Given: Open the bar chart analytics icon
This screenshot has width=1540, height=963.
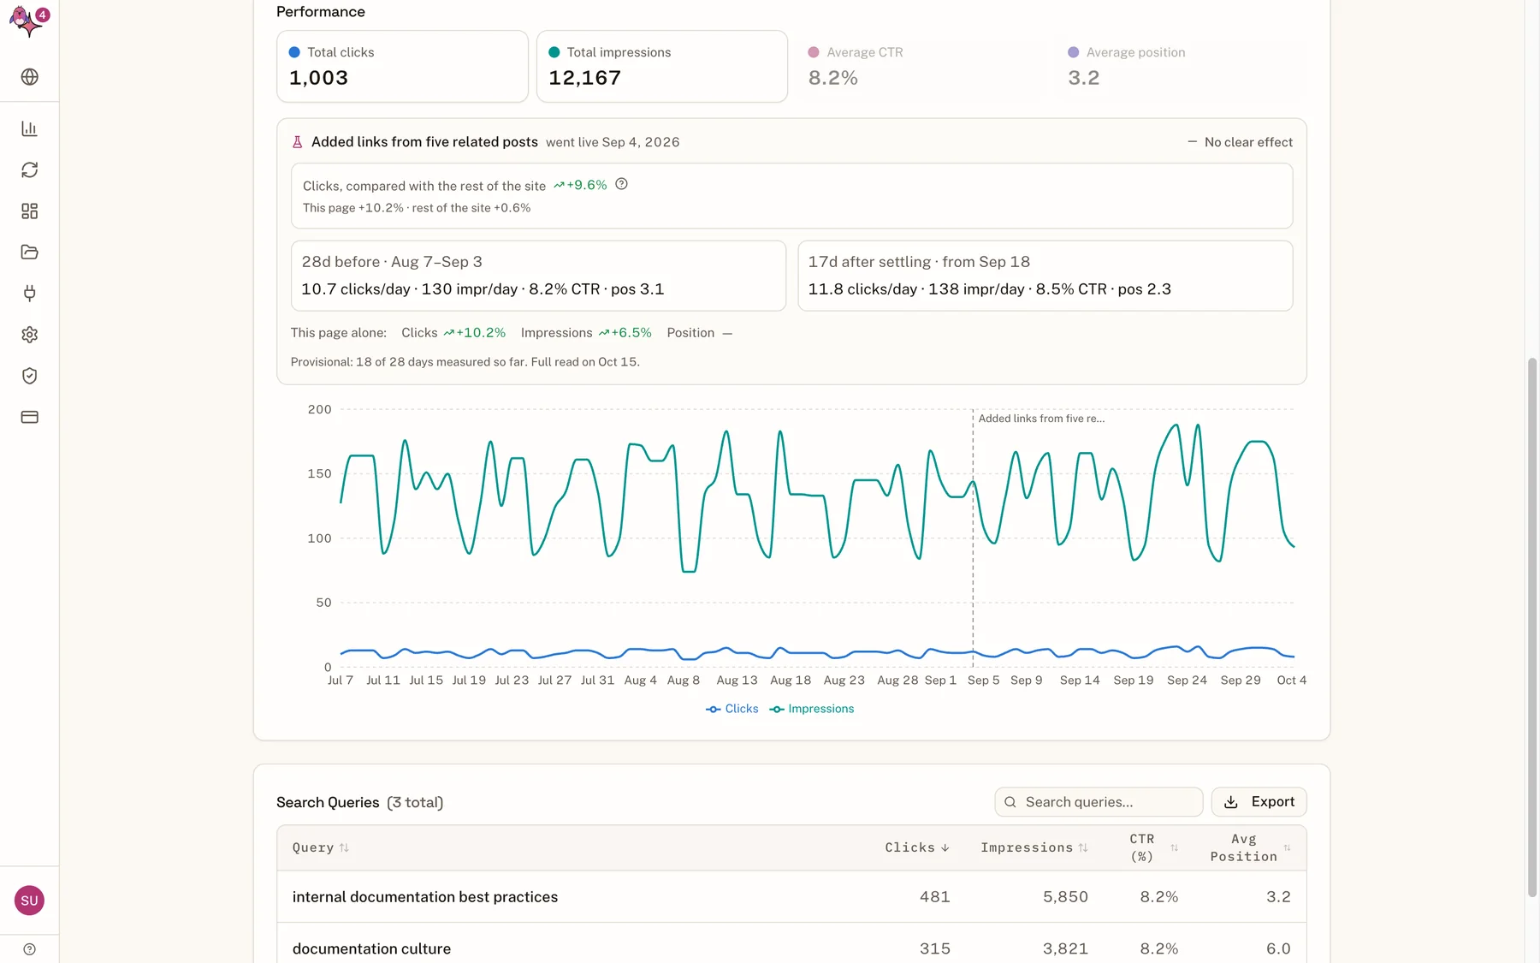Looking at the screenshot, I should point(30,128).
